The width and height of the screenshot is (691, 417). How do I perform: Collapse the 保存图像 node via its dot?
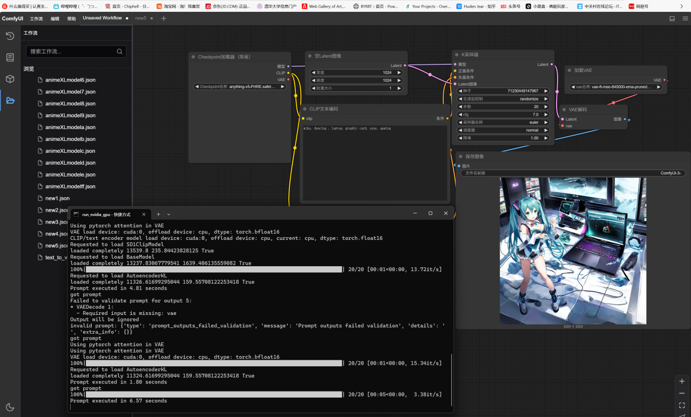point(460,157)
